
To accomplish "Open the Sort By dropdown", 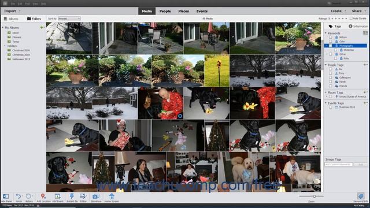I will pos(69,18).
